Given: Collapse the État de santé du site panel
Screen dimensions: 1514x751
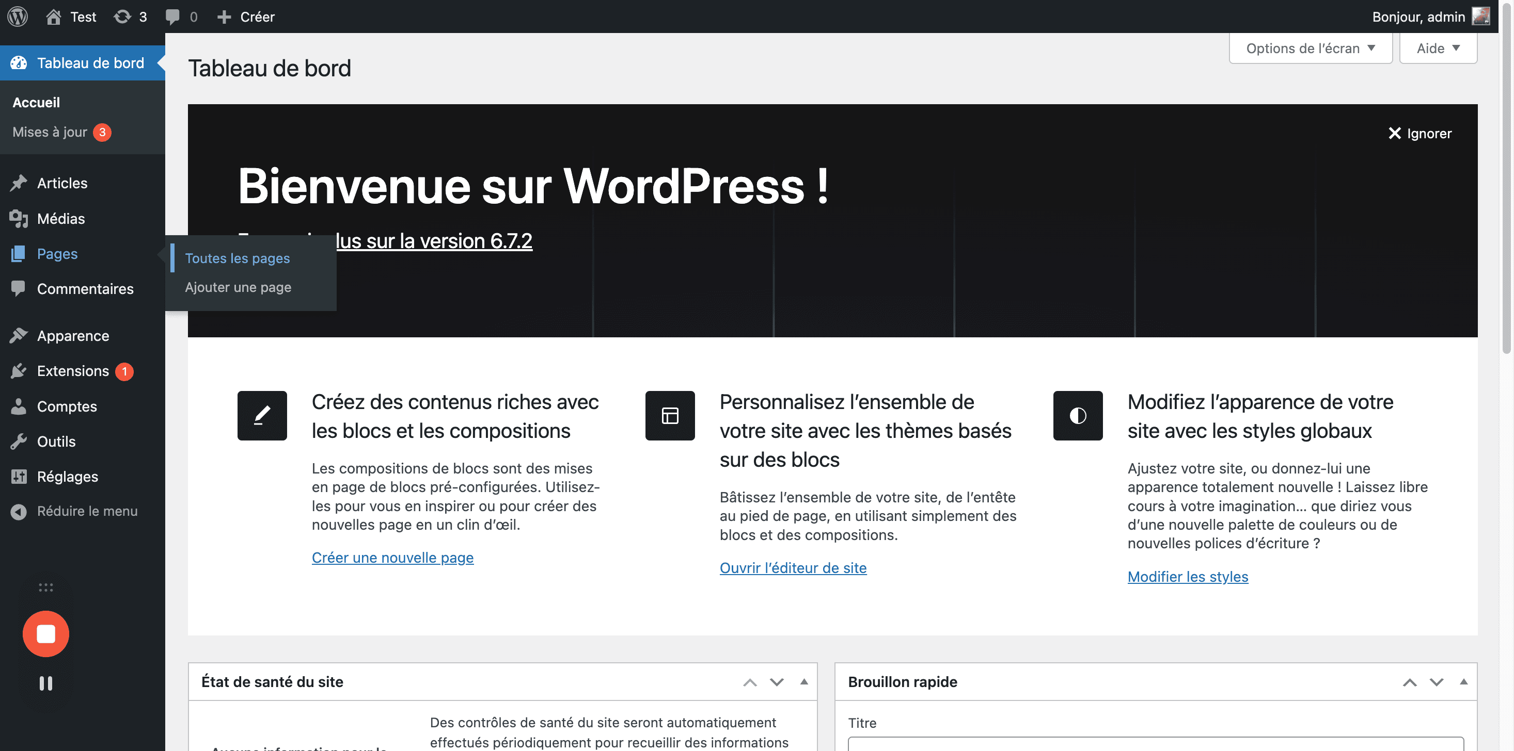Looking at the screenshot, I should (804, 682).
